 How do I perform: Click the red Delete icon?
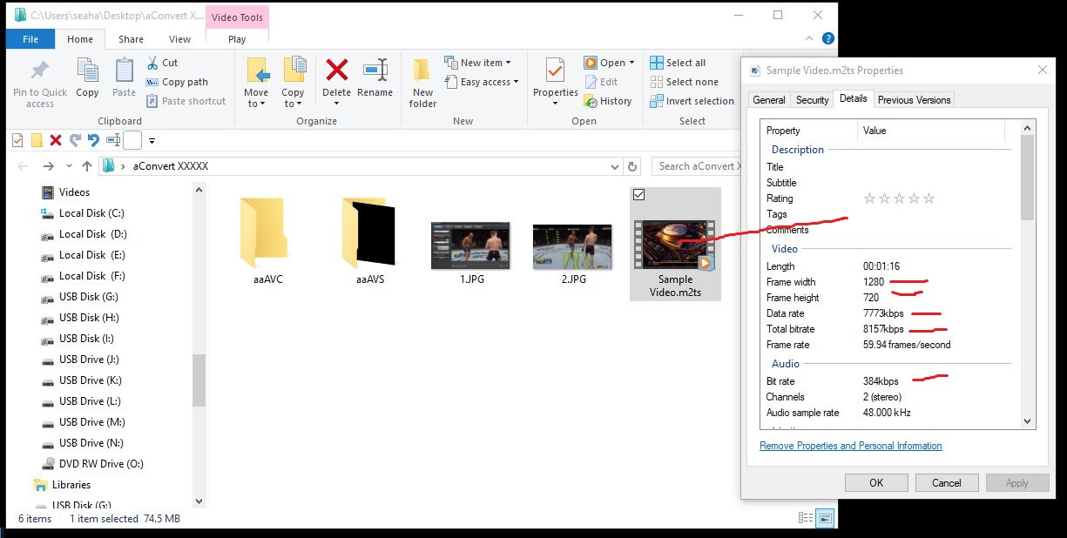pos(336,71)
